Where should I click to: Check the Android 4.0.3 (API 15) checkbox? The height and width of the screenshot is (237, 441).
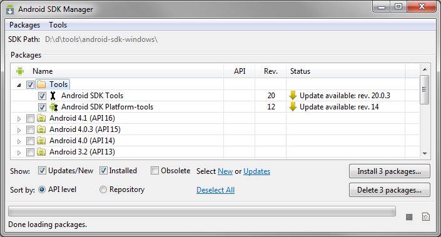(31, 129)
